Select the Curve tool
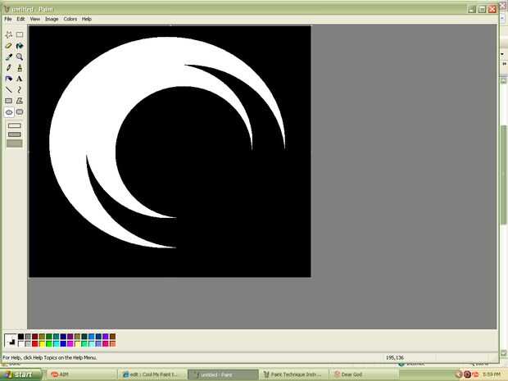This screenshot has width=508, height=381. click(x=20, y=90)
